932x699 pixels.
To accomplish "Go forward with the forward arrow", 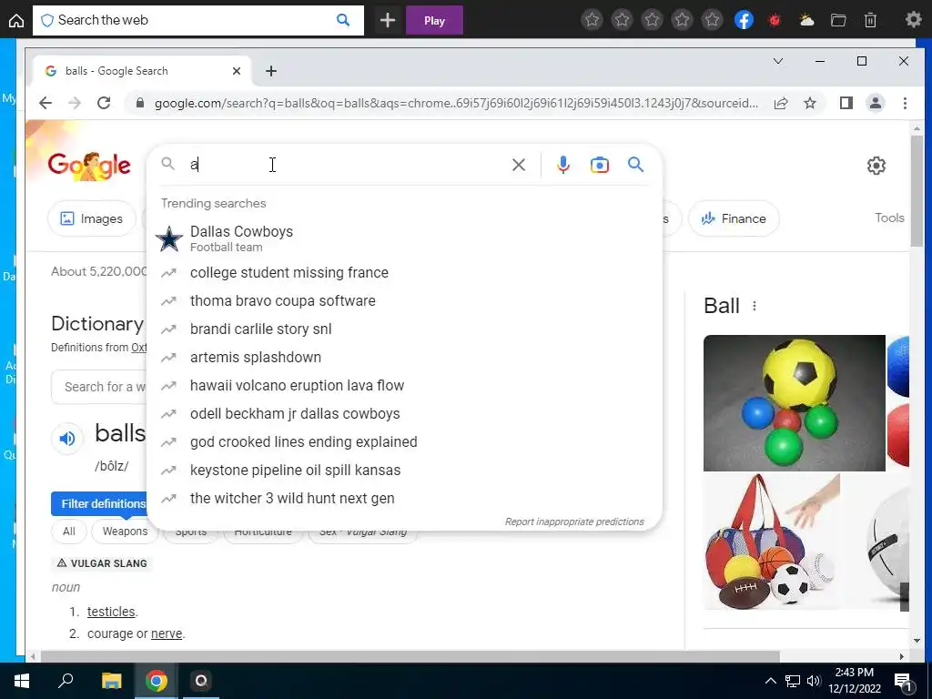I will click(75, 103).
